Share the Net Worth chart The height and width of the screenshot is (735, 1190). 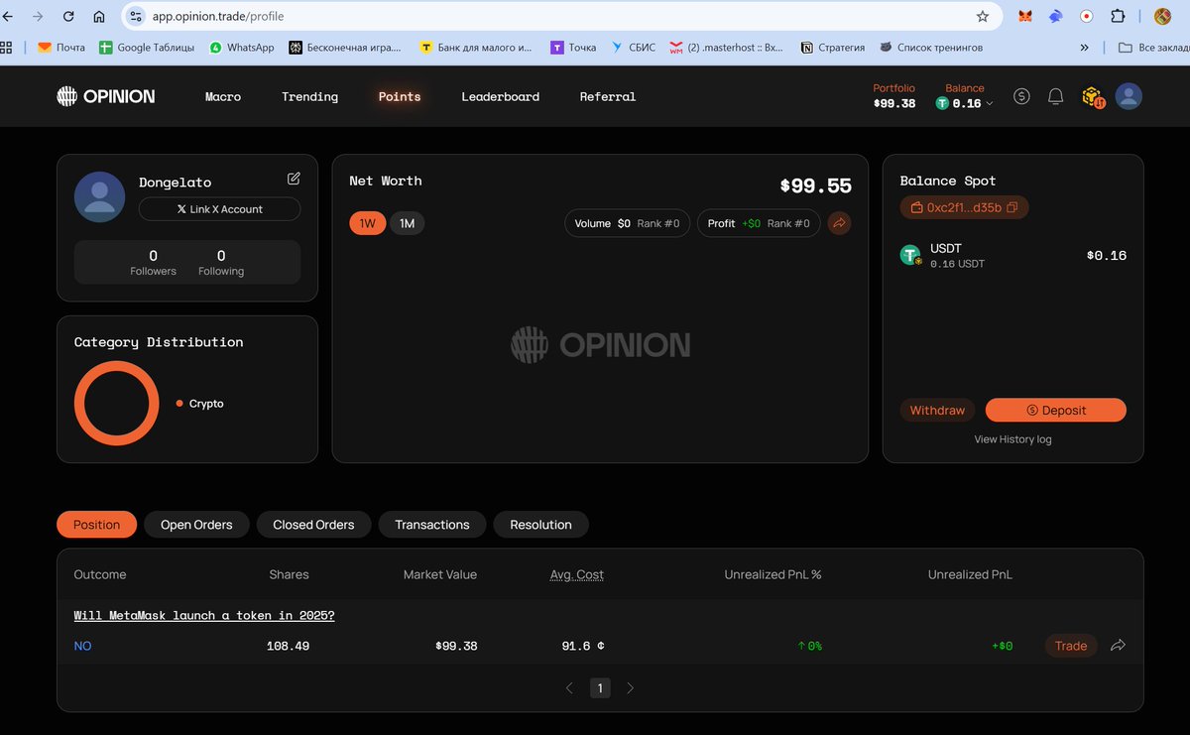pos(839,223)
